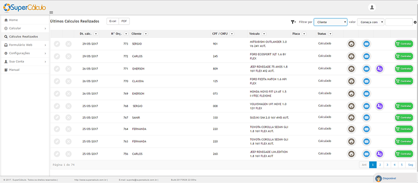Open the user profile avatar icon
Screen dimensions: 418x183
tap(372, 7)
